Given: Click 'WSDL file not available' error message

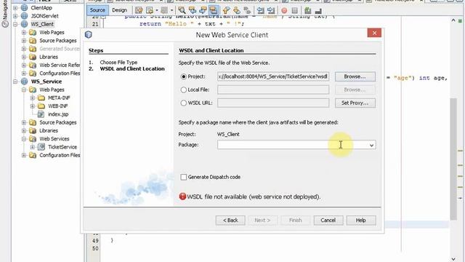Looking at the screenshot, I should tap(254, 196).
